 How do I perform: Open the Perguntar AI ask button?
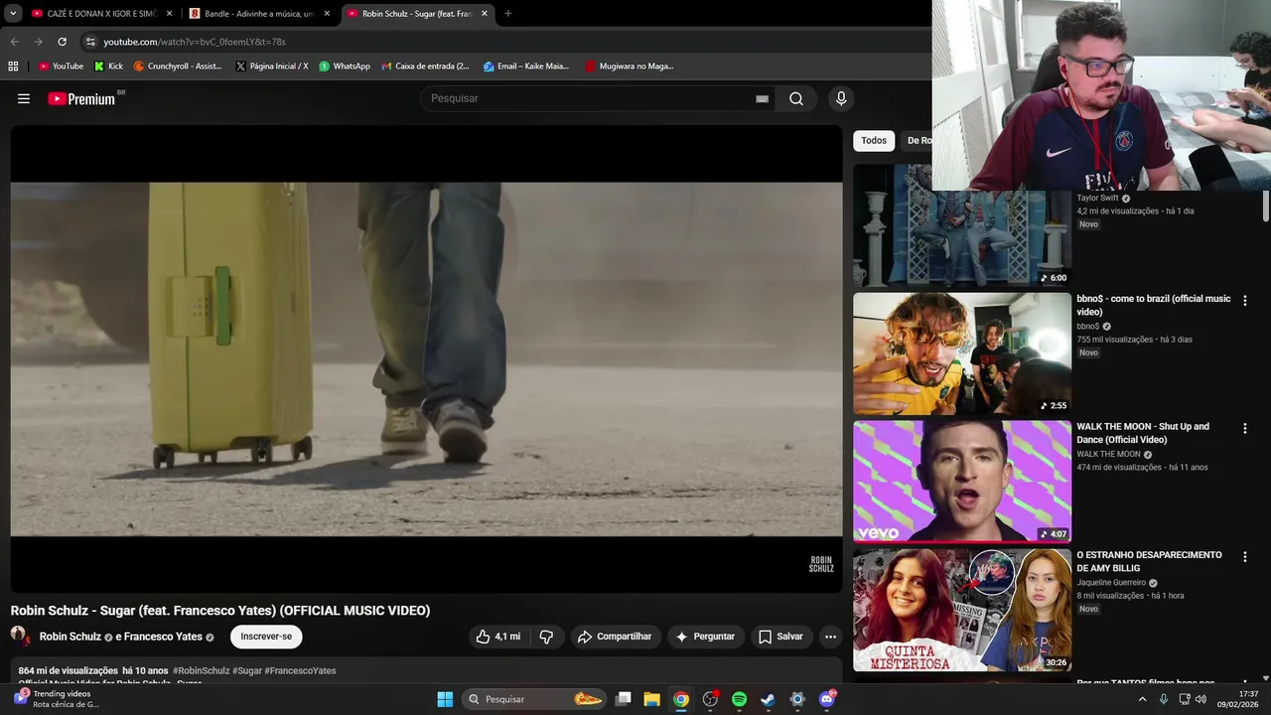click(x=705, y=637)
